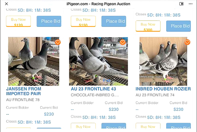The height and width of the screenshot is (132, 197).
Task: View the Inbred Houben Rozier pigeon photo
Action: 163,61
